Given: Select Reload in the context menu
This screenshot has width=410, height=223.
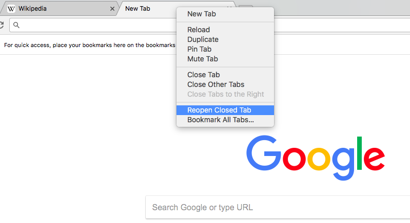Looking at the screenshot, I should pyautogui.click(x=199, y=30).
